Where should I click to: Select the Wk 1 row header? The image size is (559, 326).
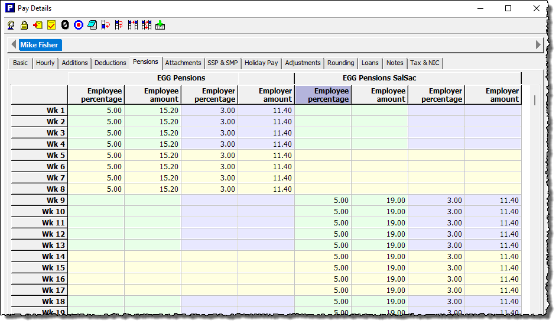tap(39, 110)
